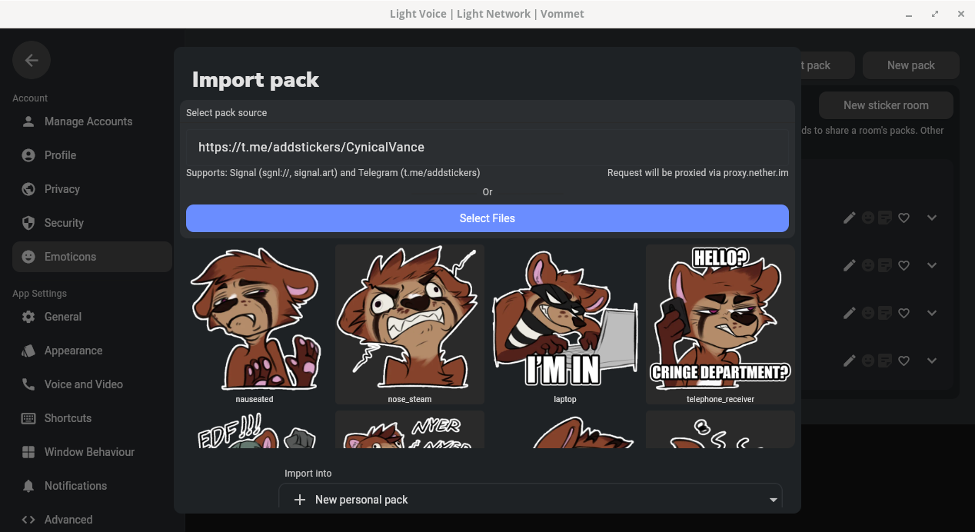
Task: Select the nose_steam sticker thumbnail
Action: tap(410, 324)
